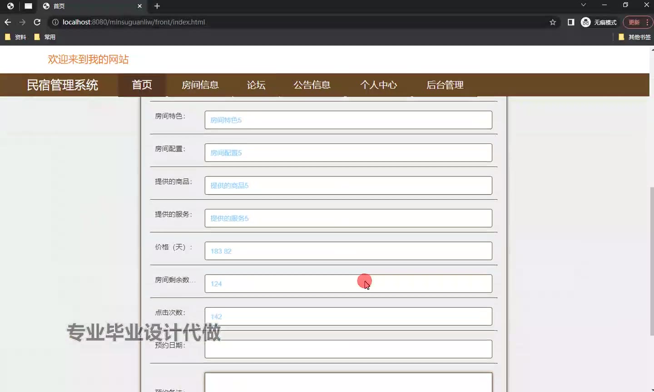Click the 预约日期 input field
Image resolution: width=654 pixels, height=392 pixels.
348,349
